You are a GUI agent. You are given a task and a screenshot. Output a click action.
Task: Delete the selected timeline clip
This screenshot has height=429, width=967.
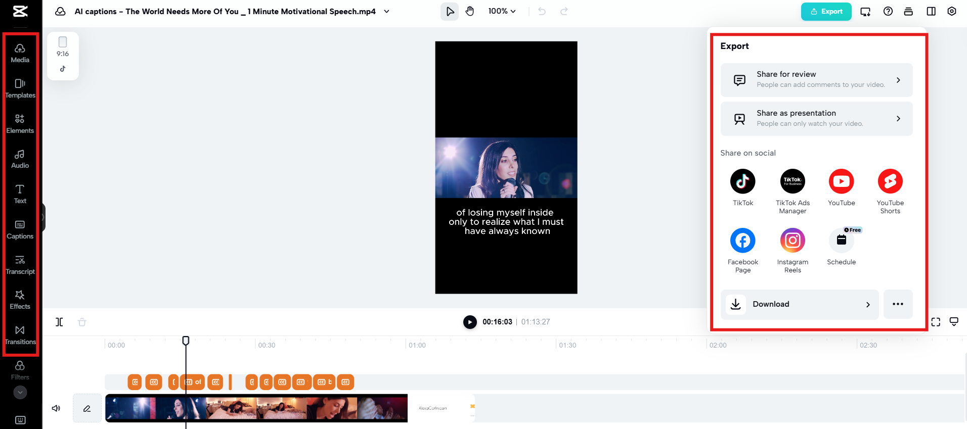pyautogui.click(x=82, y=322)
